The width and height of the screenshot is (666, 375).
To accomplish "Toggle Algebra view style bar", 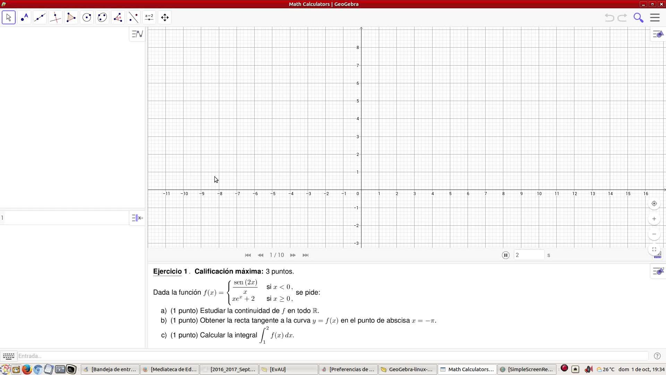I will click(x=137, y=34).
